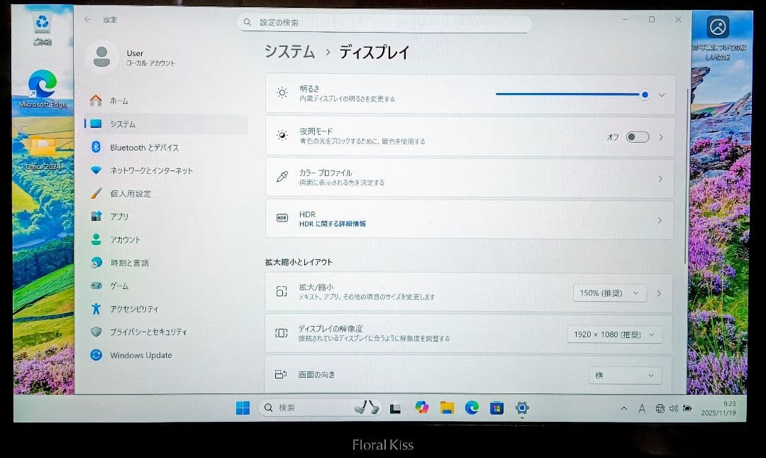Open the HDR に関する詳細情報 link
The width and height of the screenshot is (766, 458).
[x=468, y=220]
